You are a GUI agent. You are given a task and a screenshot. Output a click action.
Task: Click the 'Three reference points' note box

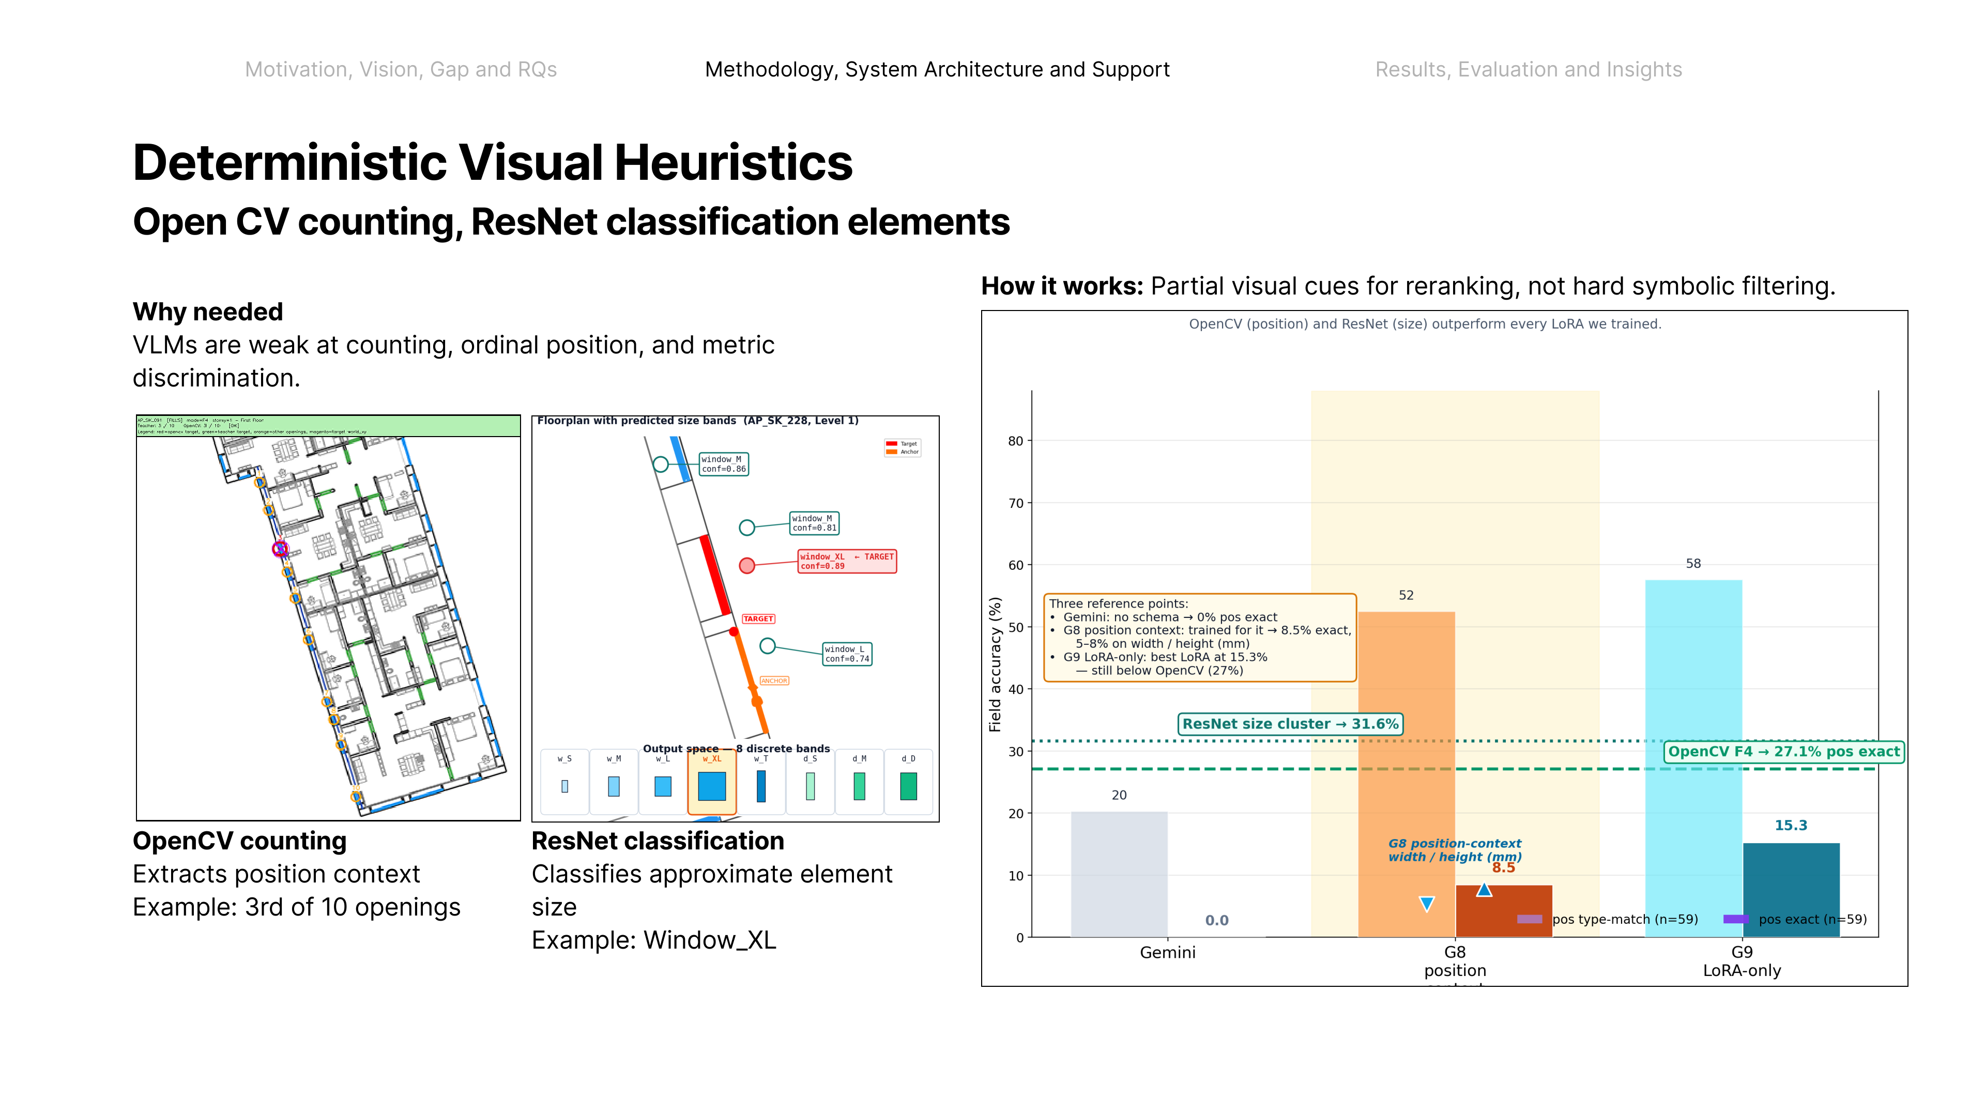click(1200, 637)
